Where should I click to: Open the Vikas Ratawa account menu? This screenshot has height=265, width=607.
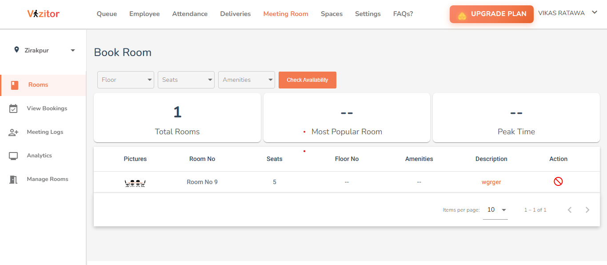[x=567, y=13]
